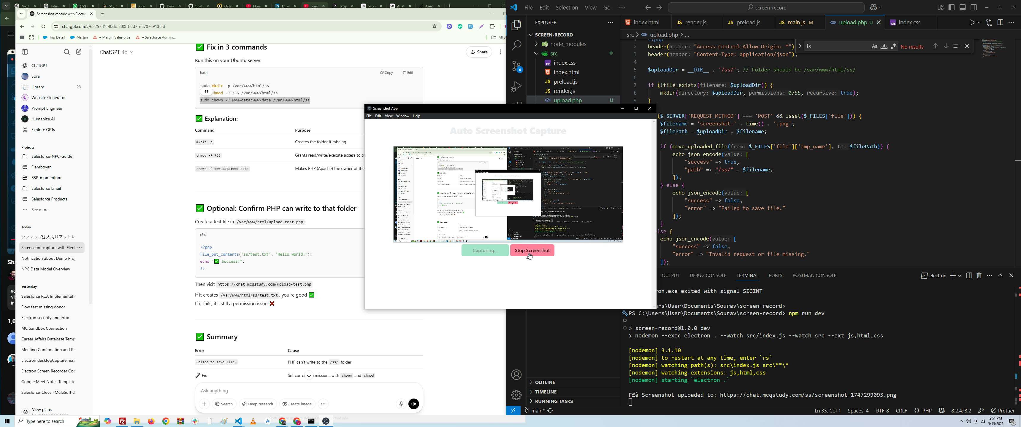The image size is (1021, 427).
Task: Toggle Use Regular Expression in find widget
Action: coord(893,47)
